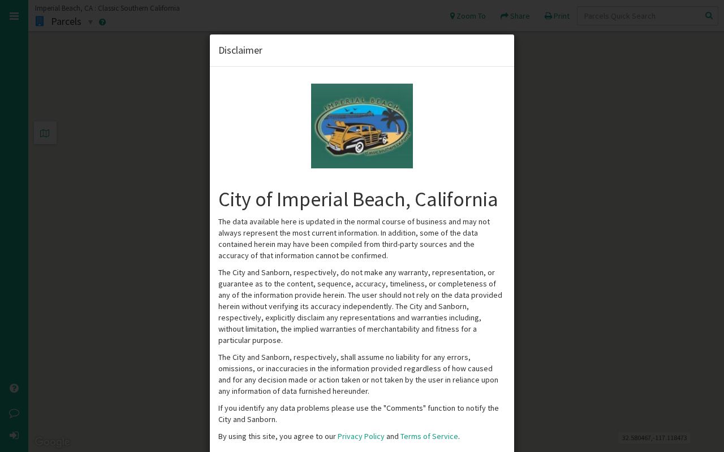Click the sign-in icon in sidebar

[x=14, y=436]
